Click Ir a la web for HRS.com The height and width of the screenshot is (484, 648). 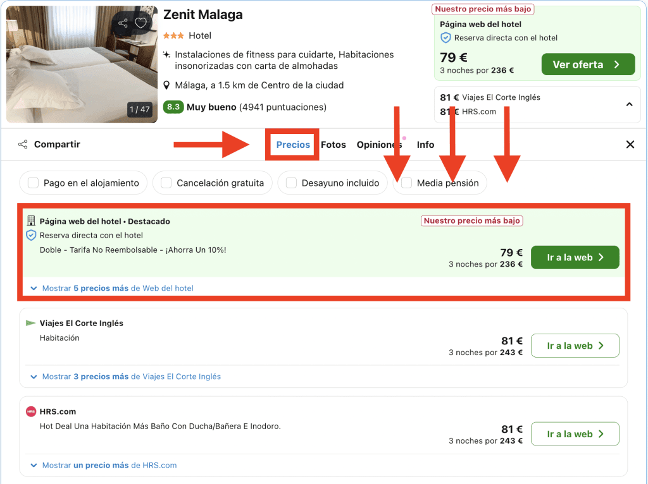click(x=575, y=434)
